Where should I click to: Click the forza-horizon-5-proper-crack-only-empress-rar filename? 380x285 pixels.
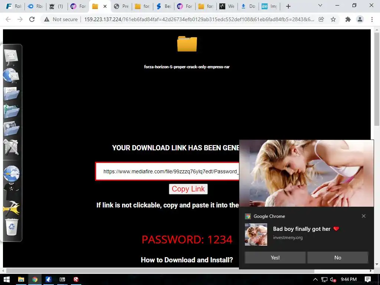pyautogui.click(x=187, y=67)
